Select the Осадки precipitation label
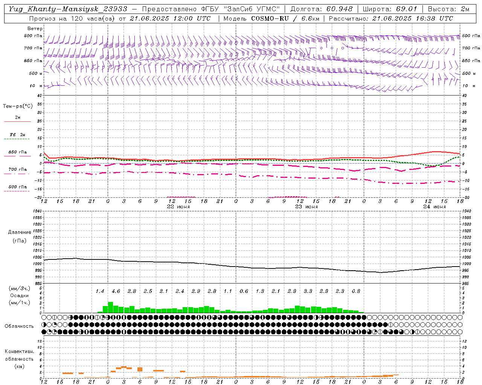The image size is (482, 385). 19,296
